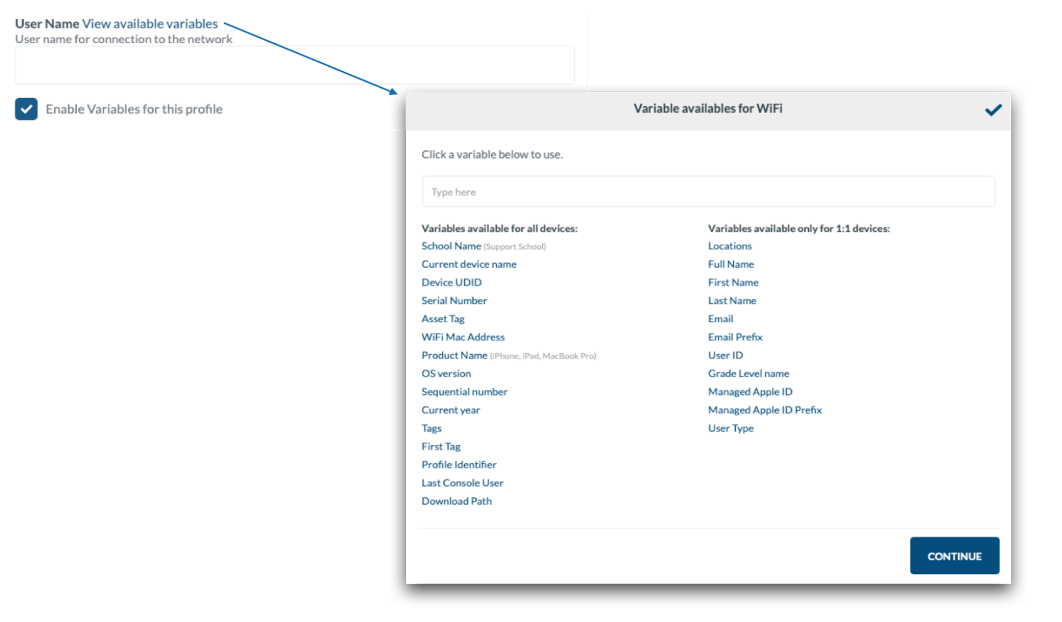
Task: Insert the User Type variable
Action: (x=730, y=428)
